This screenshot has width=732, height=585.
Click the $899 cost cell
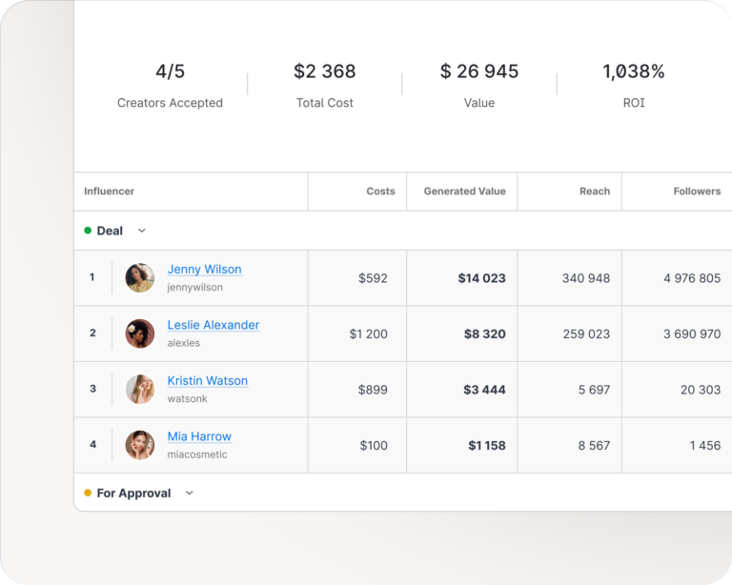click(x=373, y=390)
